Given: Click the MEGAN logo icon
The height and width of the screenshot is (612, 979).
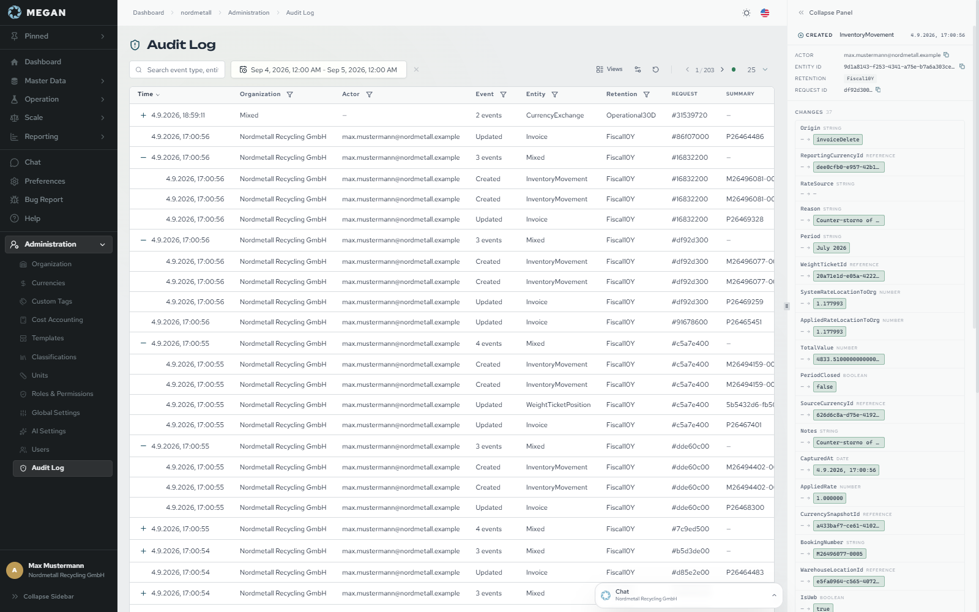Looking at the screenshot, I should tap(14, 12).
